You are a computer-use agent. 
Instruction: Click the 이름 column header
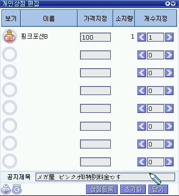[49, 18]
